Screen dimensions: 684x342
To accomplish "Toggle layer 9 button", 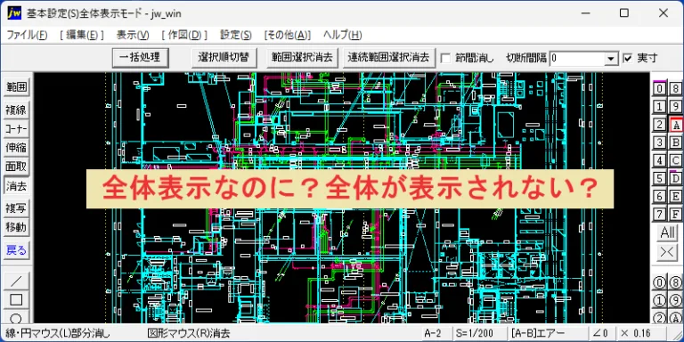I will tap(676, 107).
